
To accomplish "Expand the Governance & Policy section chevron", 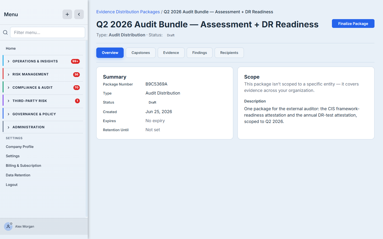I will tap(9, 114).
